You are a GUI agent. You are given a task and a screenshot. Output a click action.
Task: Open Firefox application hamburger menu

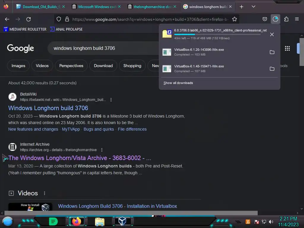(297, 19)
